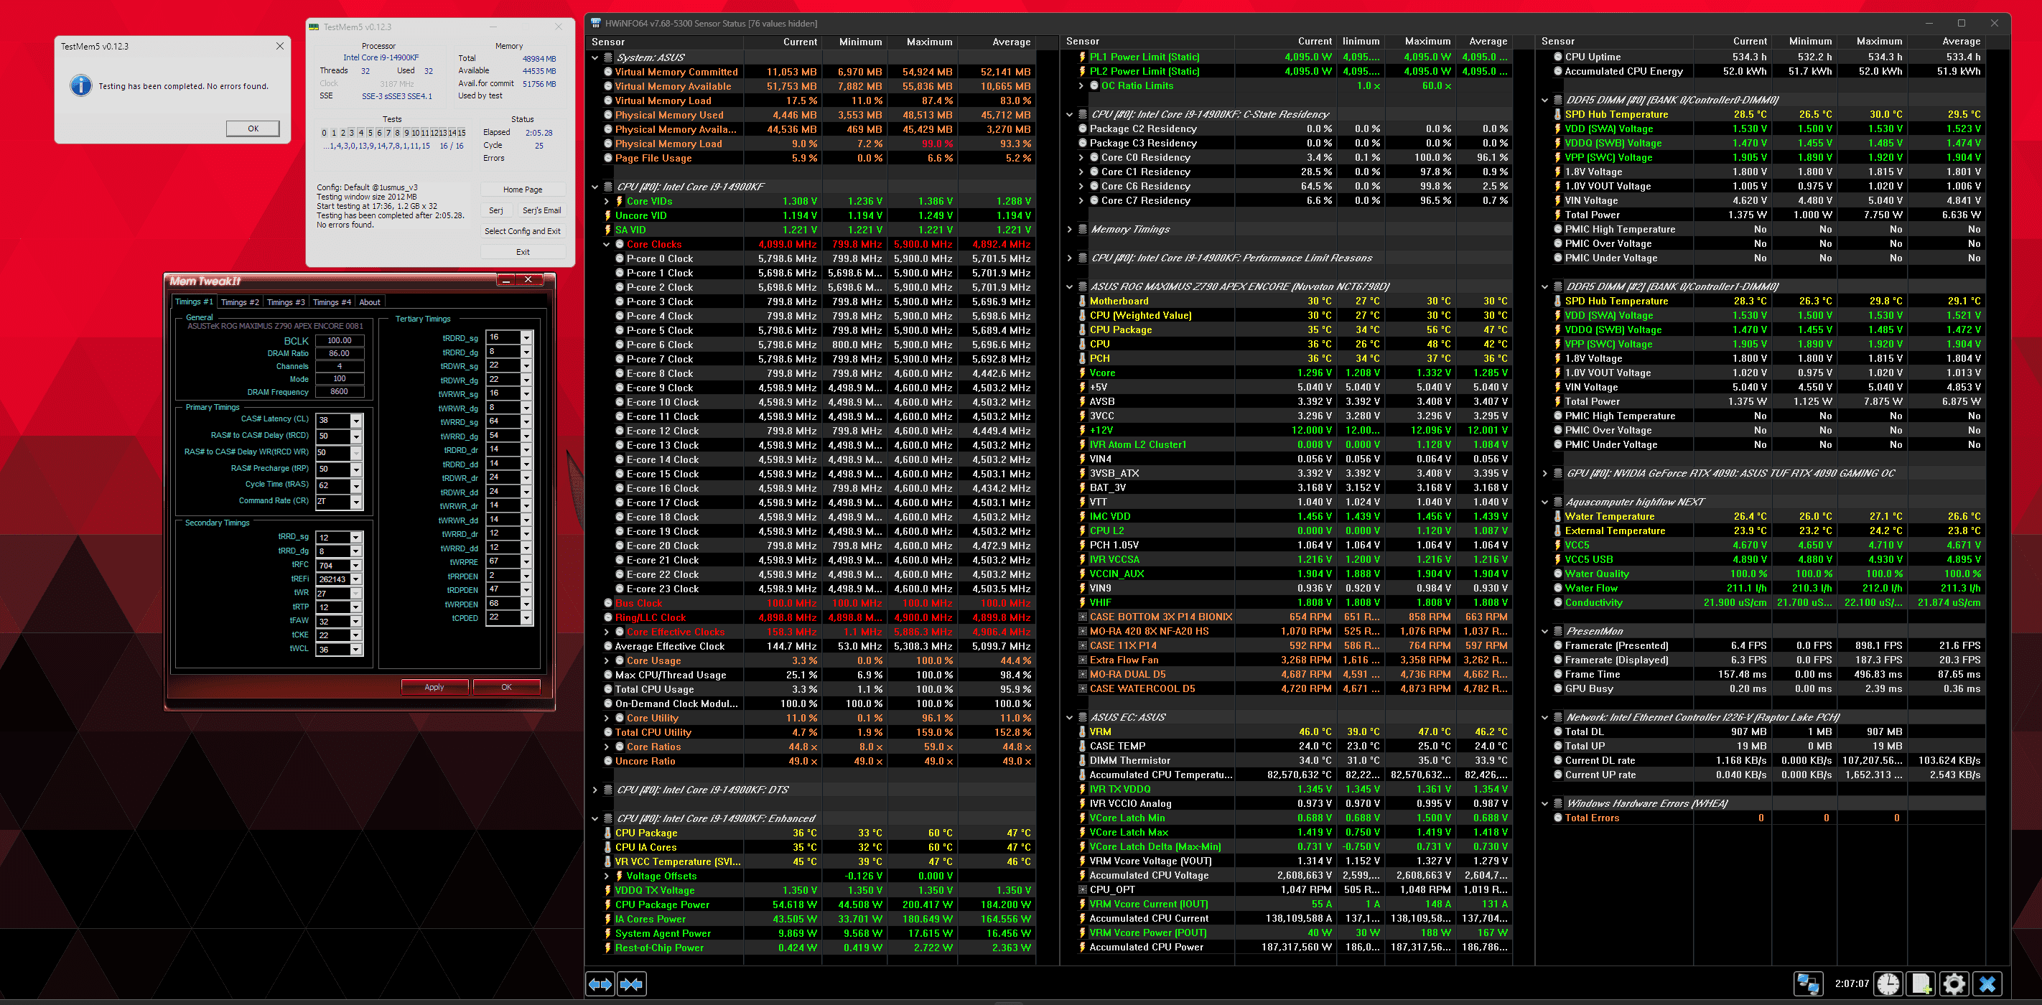2042x1005 pixels.
Task: Click the chip icon beside System: ASUS
Action: click(x=608, y=58)
